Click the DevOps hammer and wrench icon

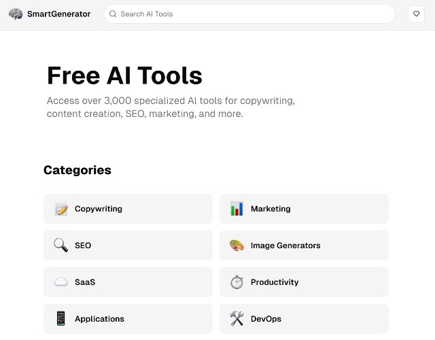237,318
